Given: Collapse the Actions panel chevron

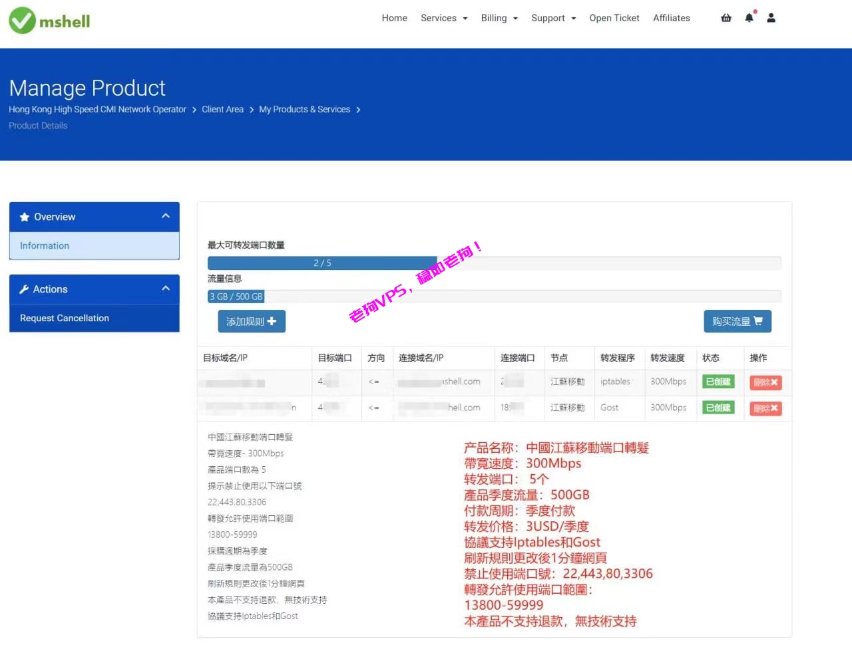Looking at the screenshot, I should click(x=166, y=289).
